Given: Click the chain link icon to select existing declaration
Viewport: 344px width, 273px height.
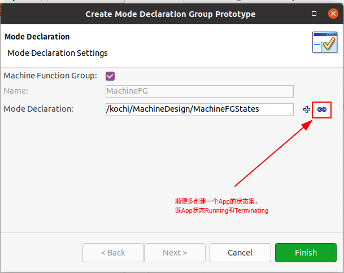Looking at the screenshot, I should pos(322,109).
